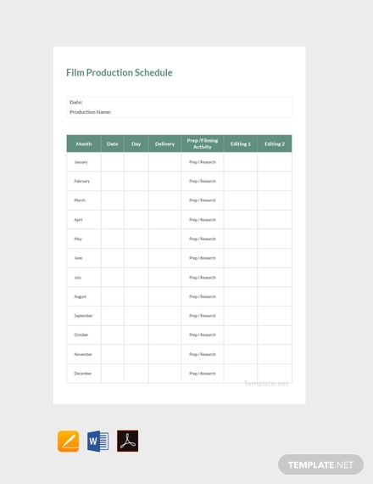Select the Editing 2 column header

coord(275,144)
